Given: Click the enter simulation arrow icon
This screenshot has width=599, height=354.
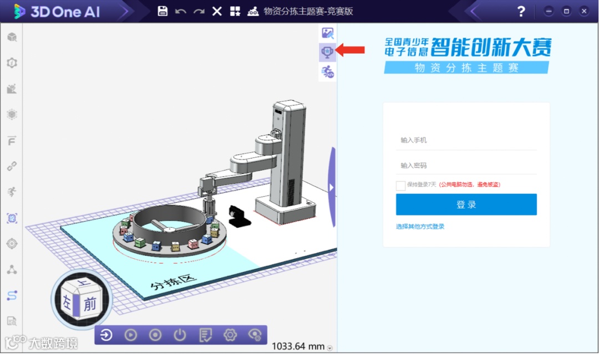Looking at the screenshot, I should 106,335.
